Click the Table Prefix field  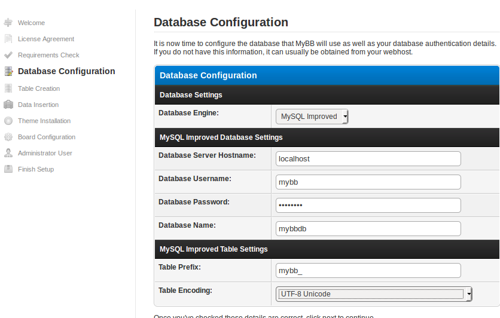click(368, 271)
